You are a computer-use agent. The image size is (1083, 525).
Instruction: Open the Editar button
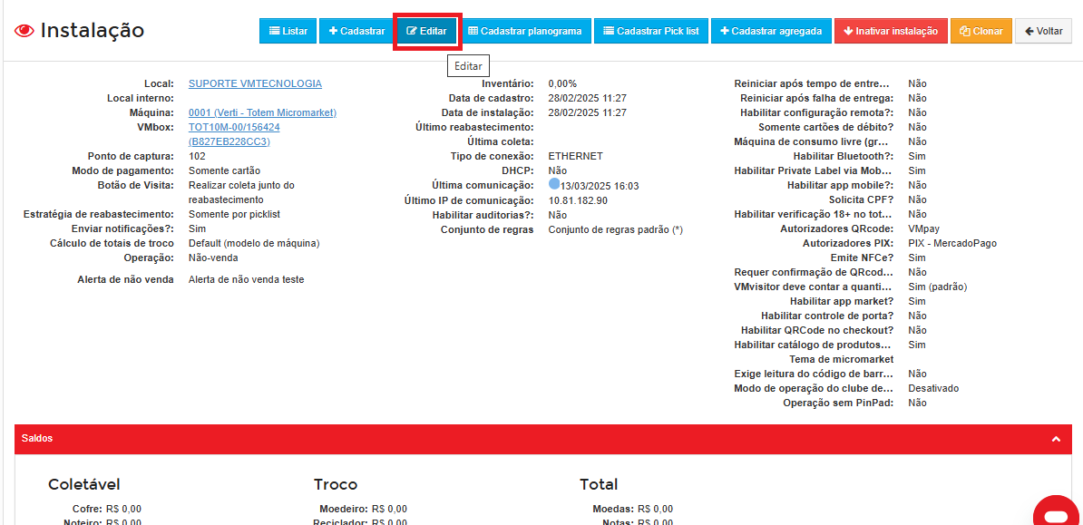point(426,31)
